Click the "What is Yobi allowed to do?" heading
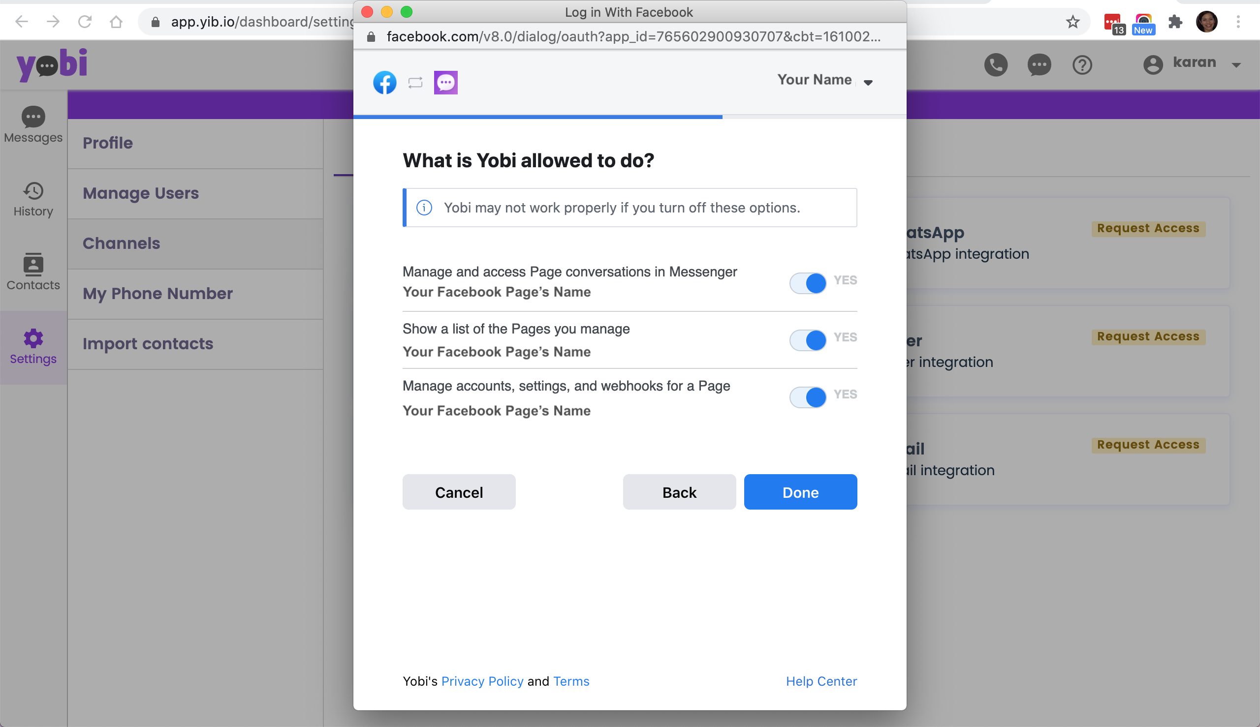Viewport: 1260px width, 727px height. coord(528,160)
